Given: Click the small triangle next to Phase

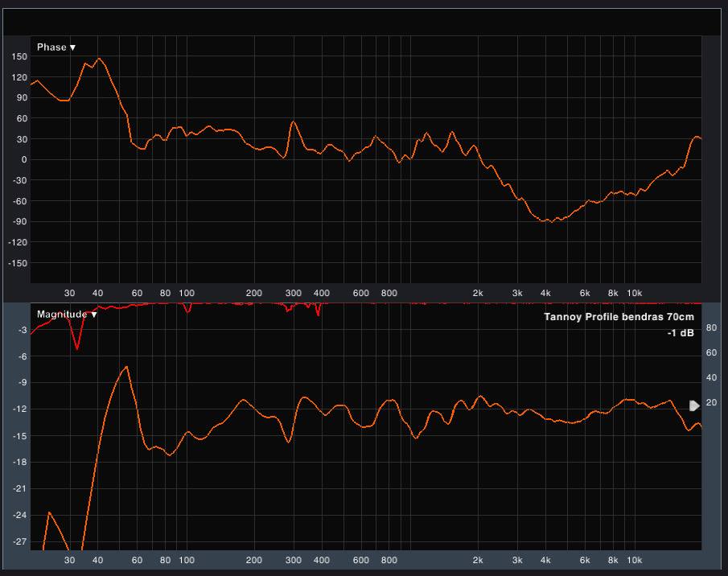Looking at the screenshot, I should tap(73, 47).
